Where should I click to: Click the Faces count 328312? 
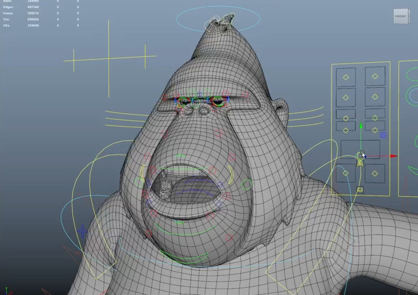(33, 13)
